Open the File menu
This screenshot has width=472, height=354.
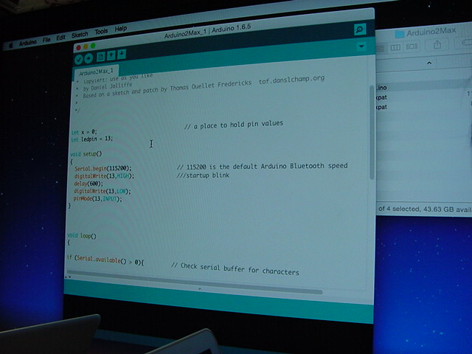tap(46, 40)
